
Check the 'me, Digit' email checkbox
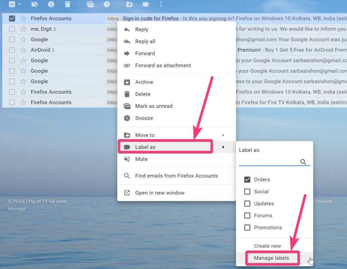[x=12, y=29]
